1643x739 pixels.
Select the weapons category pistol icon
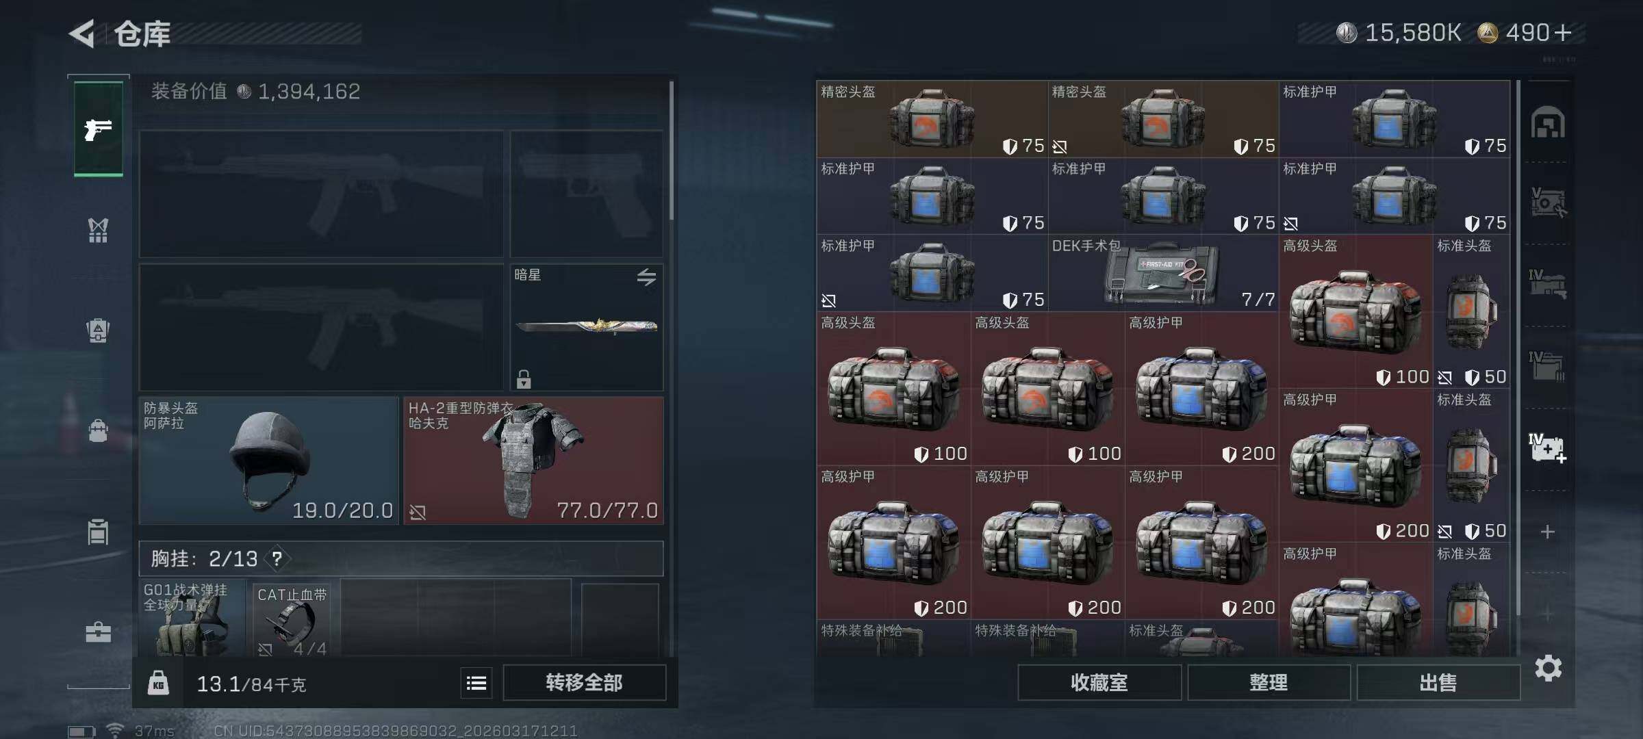point(99,129)
